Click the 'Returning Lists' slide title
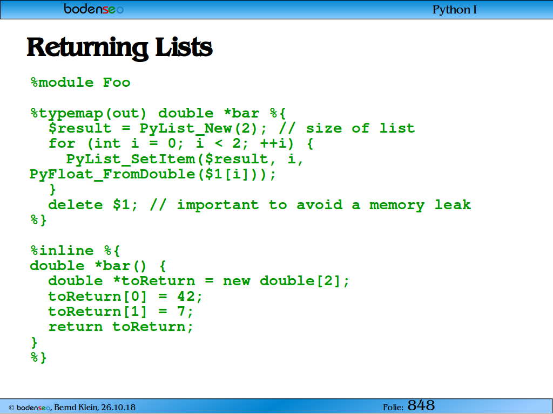 click(119, 48)
